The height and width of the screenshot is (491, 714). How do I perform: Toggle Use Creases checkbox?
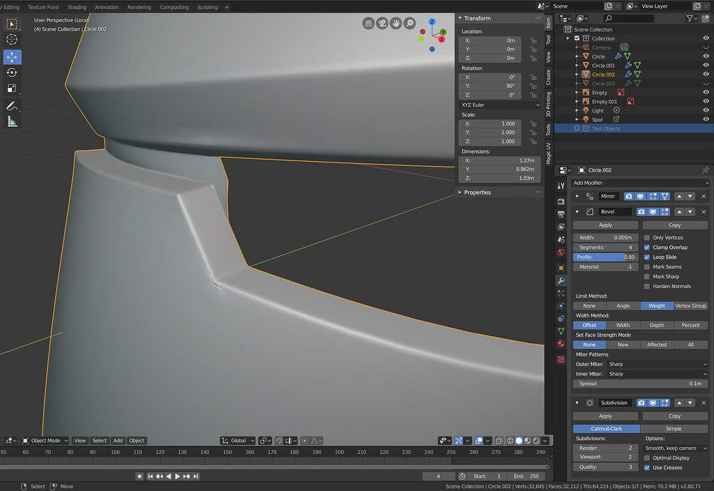pos(646,468)
